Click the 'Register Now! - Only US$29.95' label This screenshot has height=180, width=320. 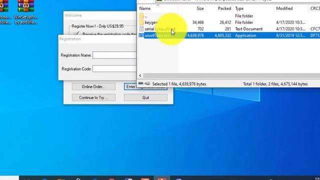tap(97, 26)
